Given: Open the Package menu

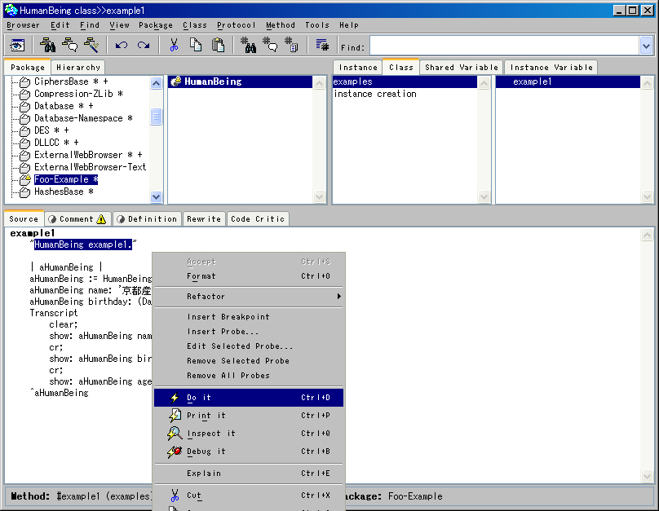Looking at the screenshot, I should (156, 25).
